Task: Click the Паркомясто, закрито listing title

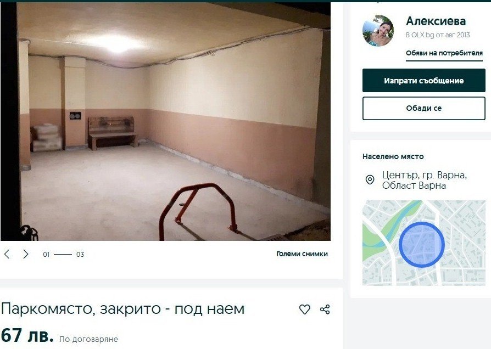Action: point(123,309)
